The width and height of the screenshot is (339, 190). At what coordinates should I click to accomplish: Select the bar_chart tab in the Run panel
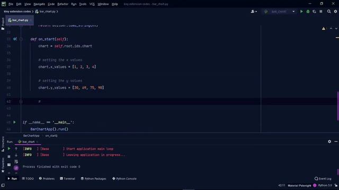tap(28, 142)
